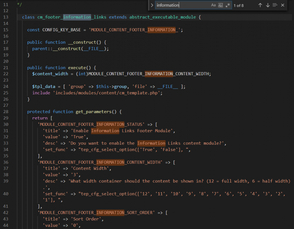The image size is (294, 229).
Task: Toggle Use Regular Expression option
Action: tap(227, 5)
